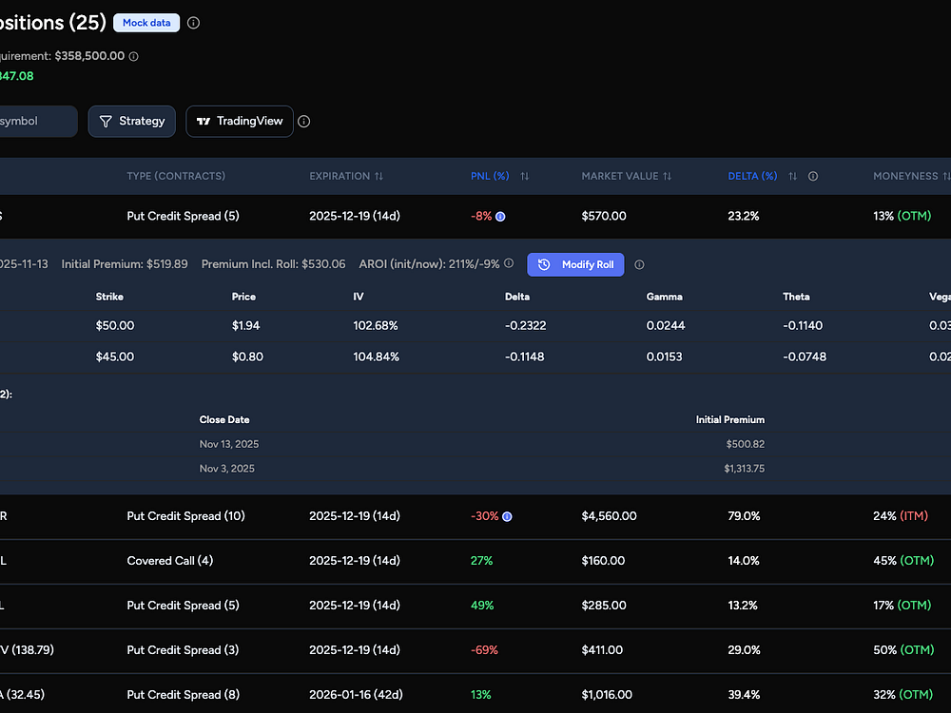This screenshot has height=713, width=951.
Task: Click info icon next to AROI 211%/-9%
Action: coord(509,263)
